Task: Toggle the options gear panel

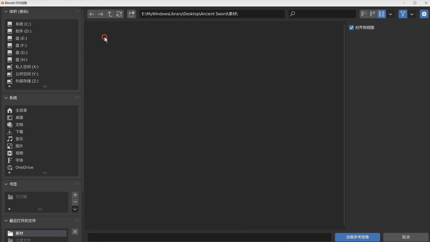Action: tap(424, 14)
